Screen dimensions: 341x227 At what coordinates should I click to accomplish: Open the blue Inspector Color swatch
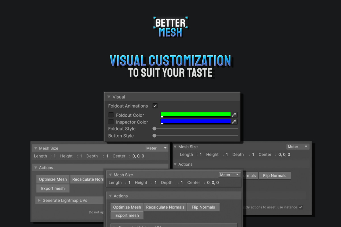tap(196, 121)
